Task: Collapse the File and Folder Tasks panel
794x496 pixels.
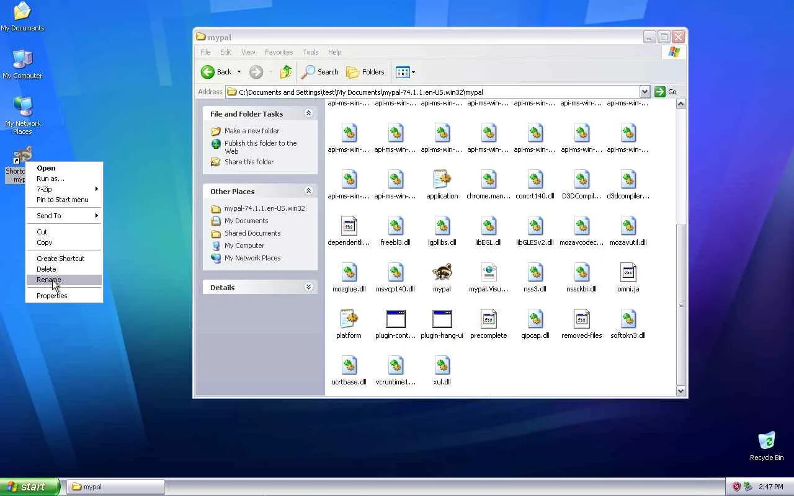Action: click(308, 113)
